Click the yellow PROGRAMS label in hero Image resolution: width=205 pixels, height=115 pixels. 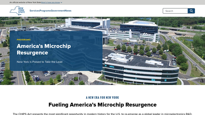pos(24,40)
